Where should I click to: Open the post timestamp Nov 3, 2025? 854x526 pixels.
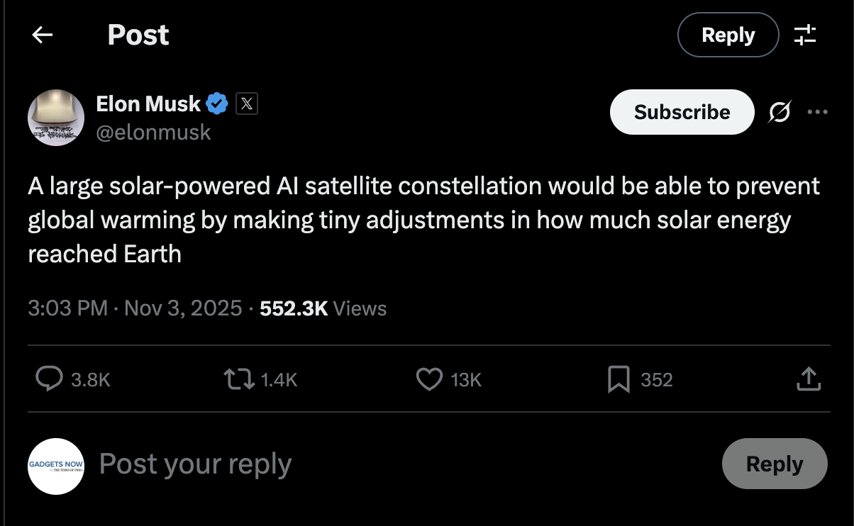point(182,308)
